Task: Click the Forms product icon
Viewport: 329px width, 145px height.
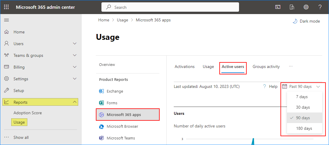Action: point(101,103)
